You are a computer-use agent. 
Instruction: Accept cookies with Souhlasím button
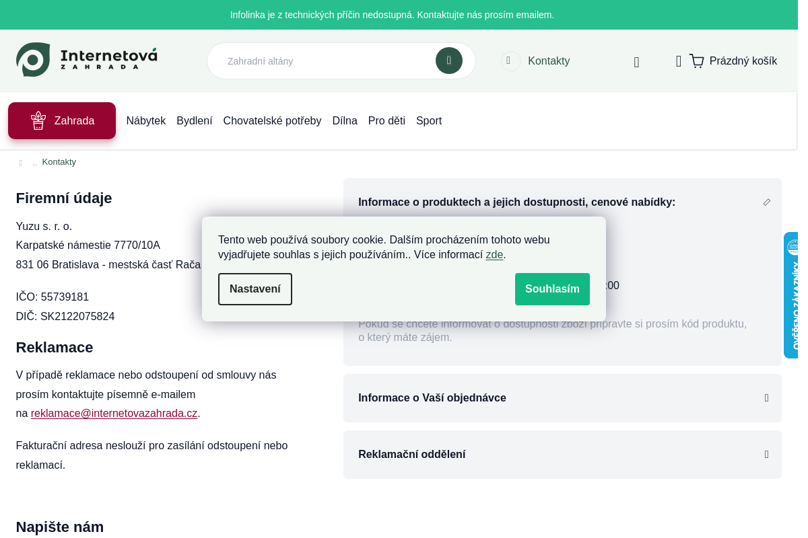coord(552,289)
